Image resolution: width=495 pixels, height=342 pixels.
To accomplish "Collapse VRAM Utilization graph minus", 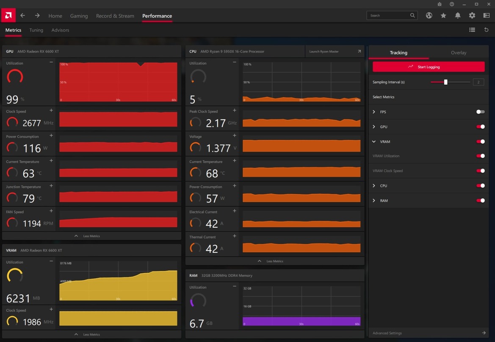I will pyautogui.click(x=51, y=261).
